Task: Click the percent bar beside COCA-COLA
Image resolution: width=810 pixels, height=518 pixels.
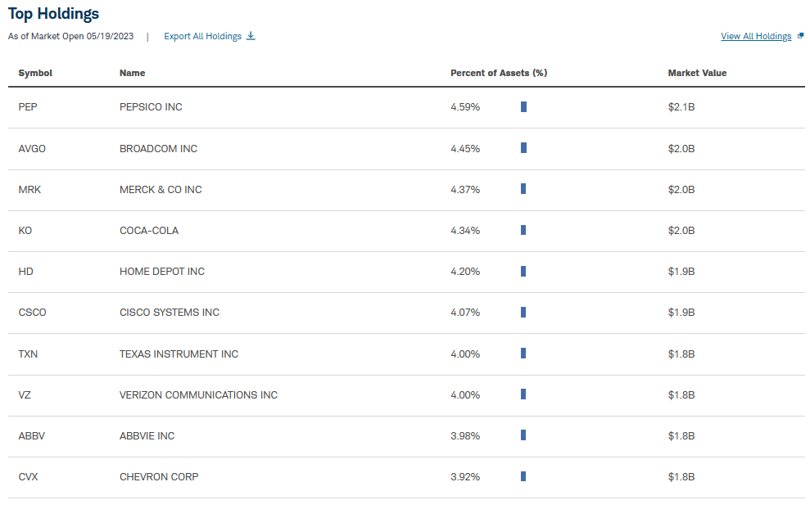Action: pos(523,230)
